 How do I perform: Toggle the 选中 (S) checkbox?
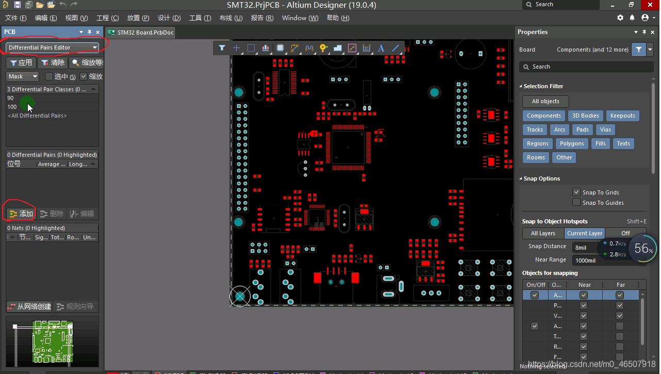click(49, 76)
